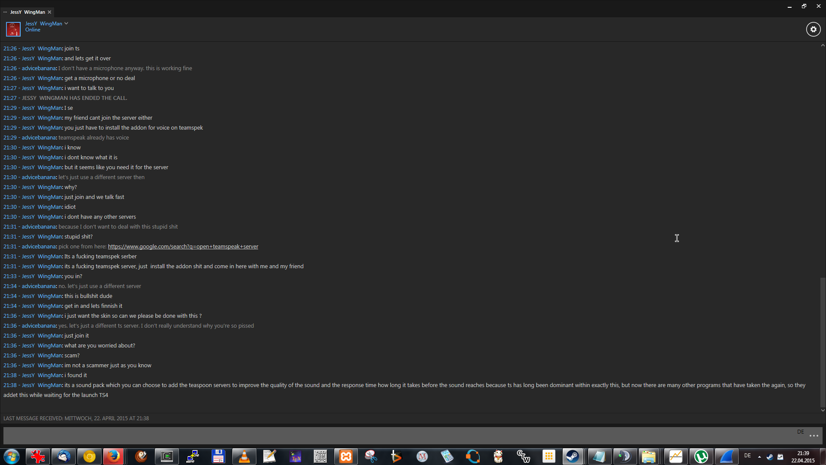
Task: Close the JessY WingMan chat tab
Action: (49, 12)
